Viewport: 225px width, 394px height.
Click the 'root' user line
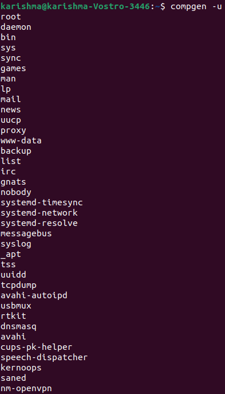pos(11,17)
